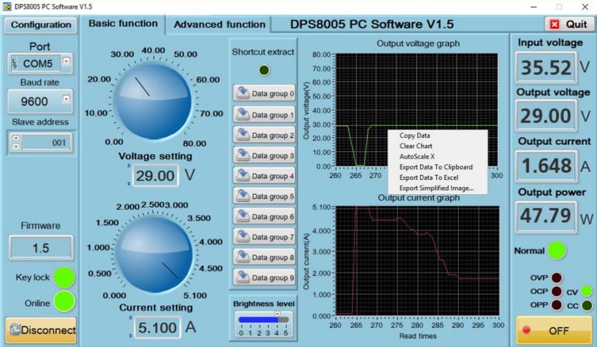Click the Shortcut extract indicator LED

coord(264,70)
